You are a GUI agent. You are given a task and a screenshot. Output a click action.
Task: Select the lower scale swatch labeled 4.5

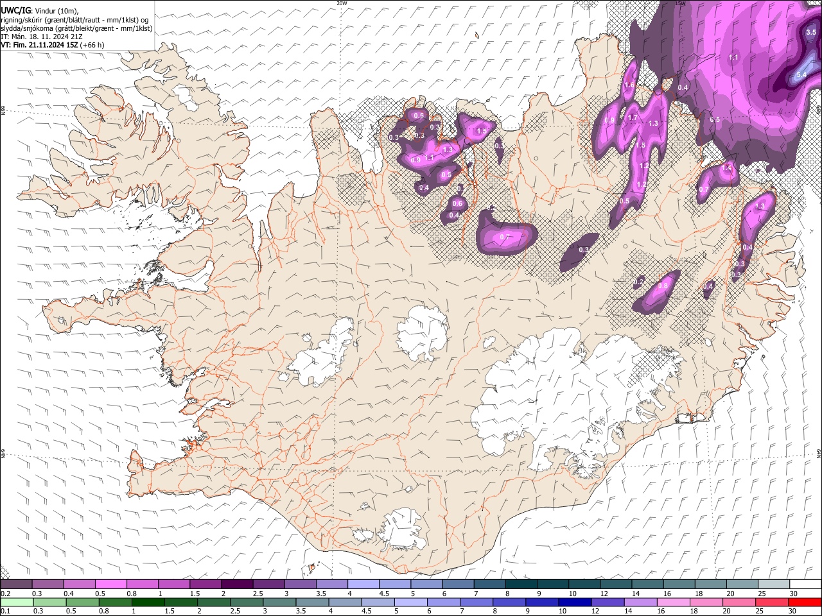point(377,602)
